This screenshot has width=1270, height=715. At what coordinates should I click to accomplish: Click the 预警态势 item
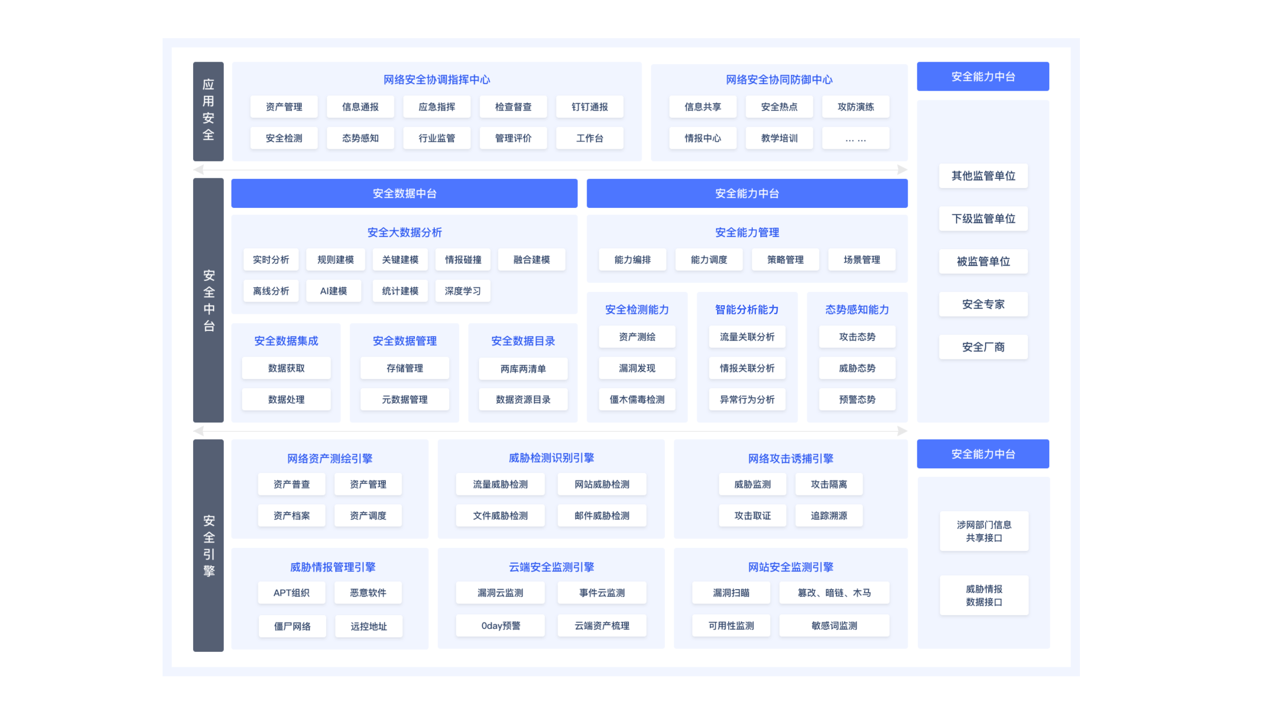click(x=857, y=400)
